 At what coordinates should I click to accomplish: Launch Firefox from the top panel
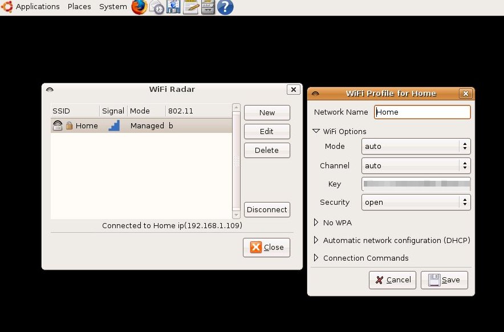[x=139, y=7]
